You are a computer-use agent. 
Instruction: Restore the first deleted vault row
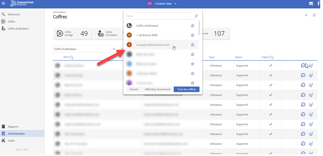[303, 66]
